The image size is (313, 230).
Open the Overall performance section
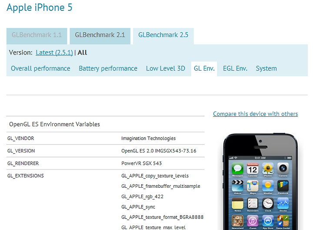(x=40, y=68)
